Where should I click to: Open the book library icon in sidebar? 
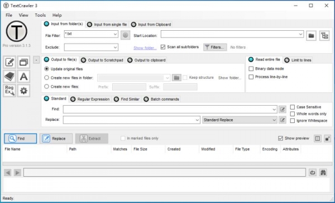point(9,77)
